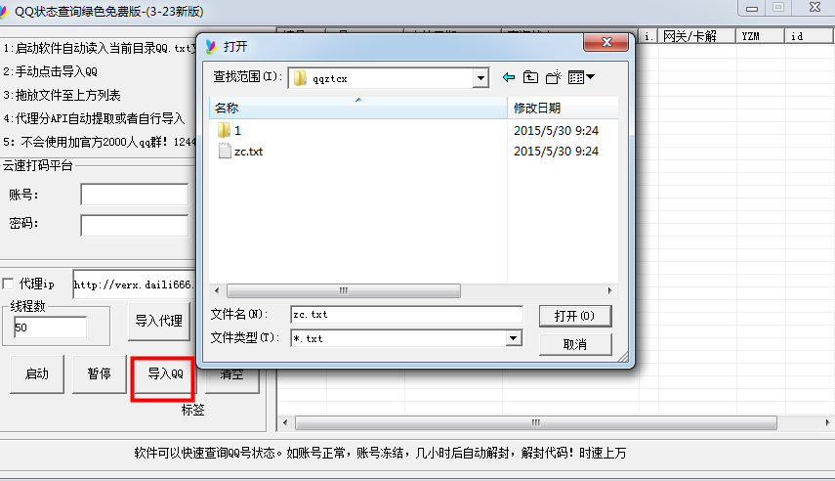Click the 启动 button
The width and height of the screenshot is (835, 481).
pos(37,374)
